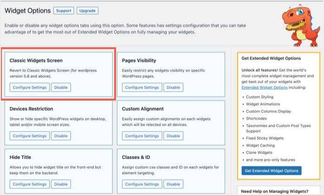Disable the Classic Widgets Screen feature
Viewport: 324px width, 195px height.
(61, 88)
